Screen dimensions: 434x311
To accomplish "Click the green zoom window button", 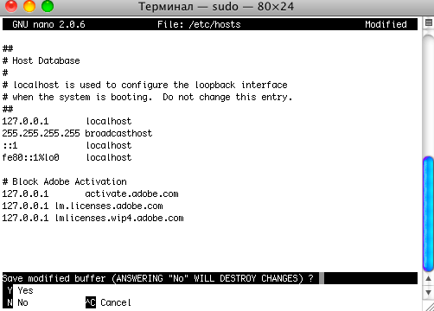I will coord(48,6).
